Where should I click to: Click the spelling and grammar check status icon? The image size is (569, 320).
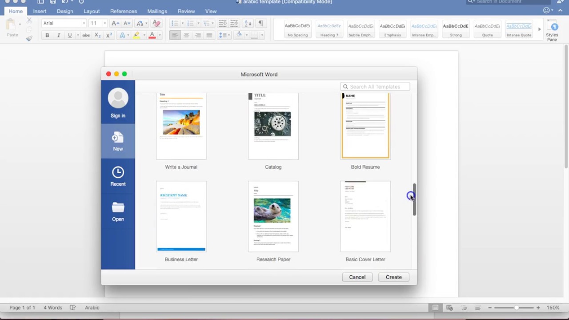[x=73, y=308]
